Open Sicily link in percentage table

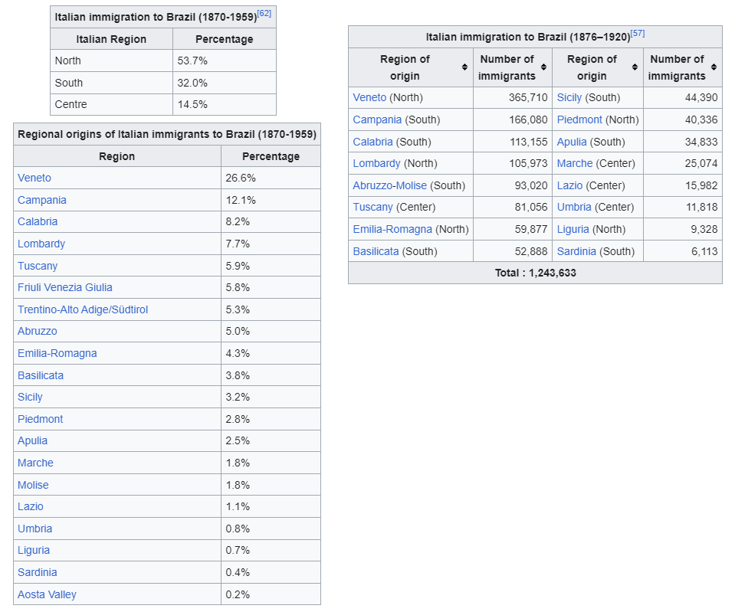tap(30, 397)
